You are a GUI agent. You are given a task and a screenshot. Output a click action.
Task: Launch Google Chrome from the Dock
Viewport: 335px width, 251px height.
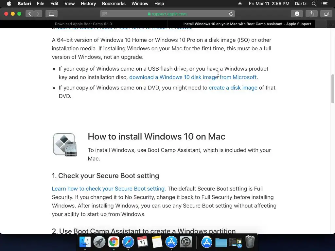[114, 242]
